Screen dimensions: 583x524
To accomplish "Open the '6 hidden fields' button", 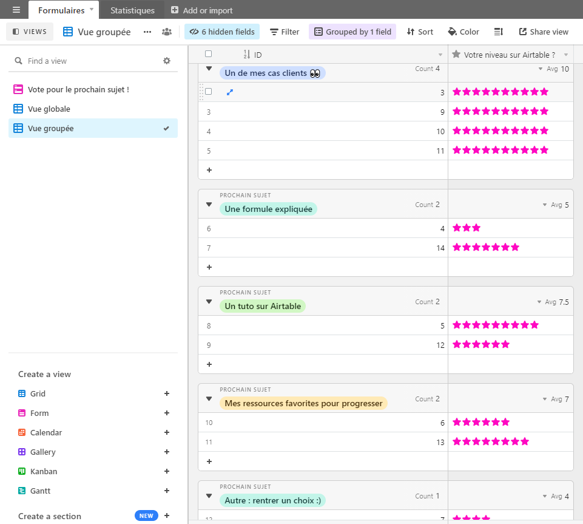I will pyautogui.click(x=222, y=32).
